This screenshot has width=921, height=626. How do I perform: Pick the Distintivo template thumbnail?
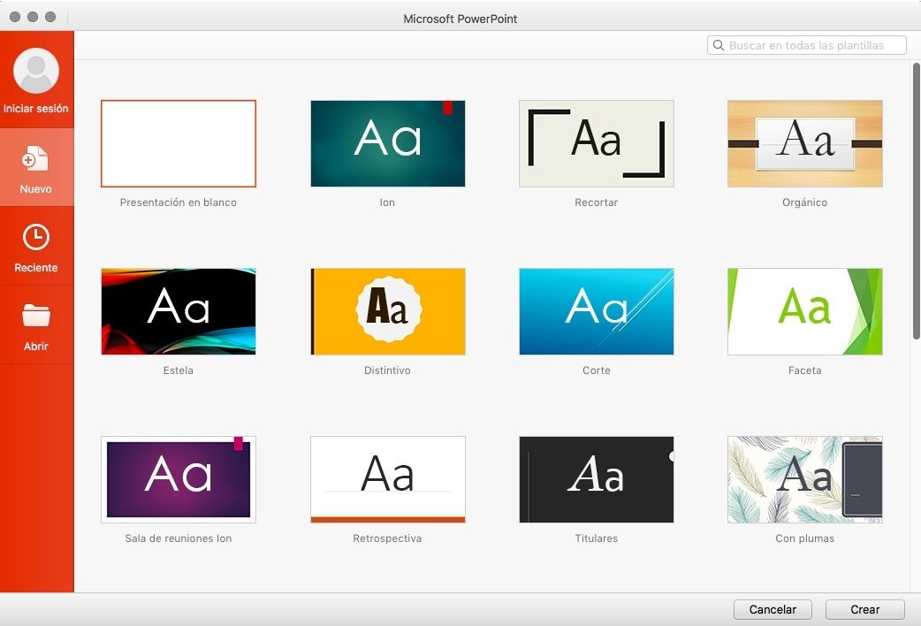point(388,311)
